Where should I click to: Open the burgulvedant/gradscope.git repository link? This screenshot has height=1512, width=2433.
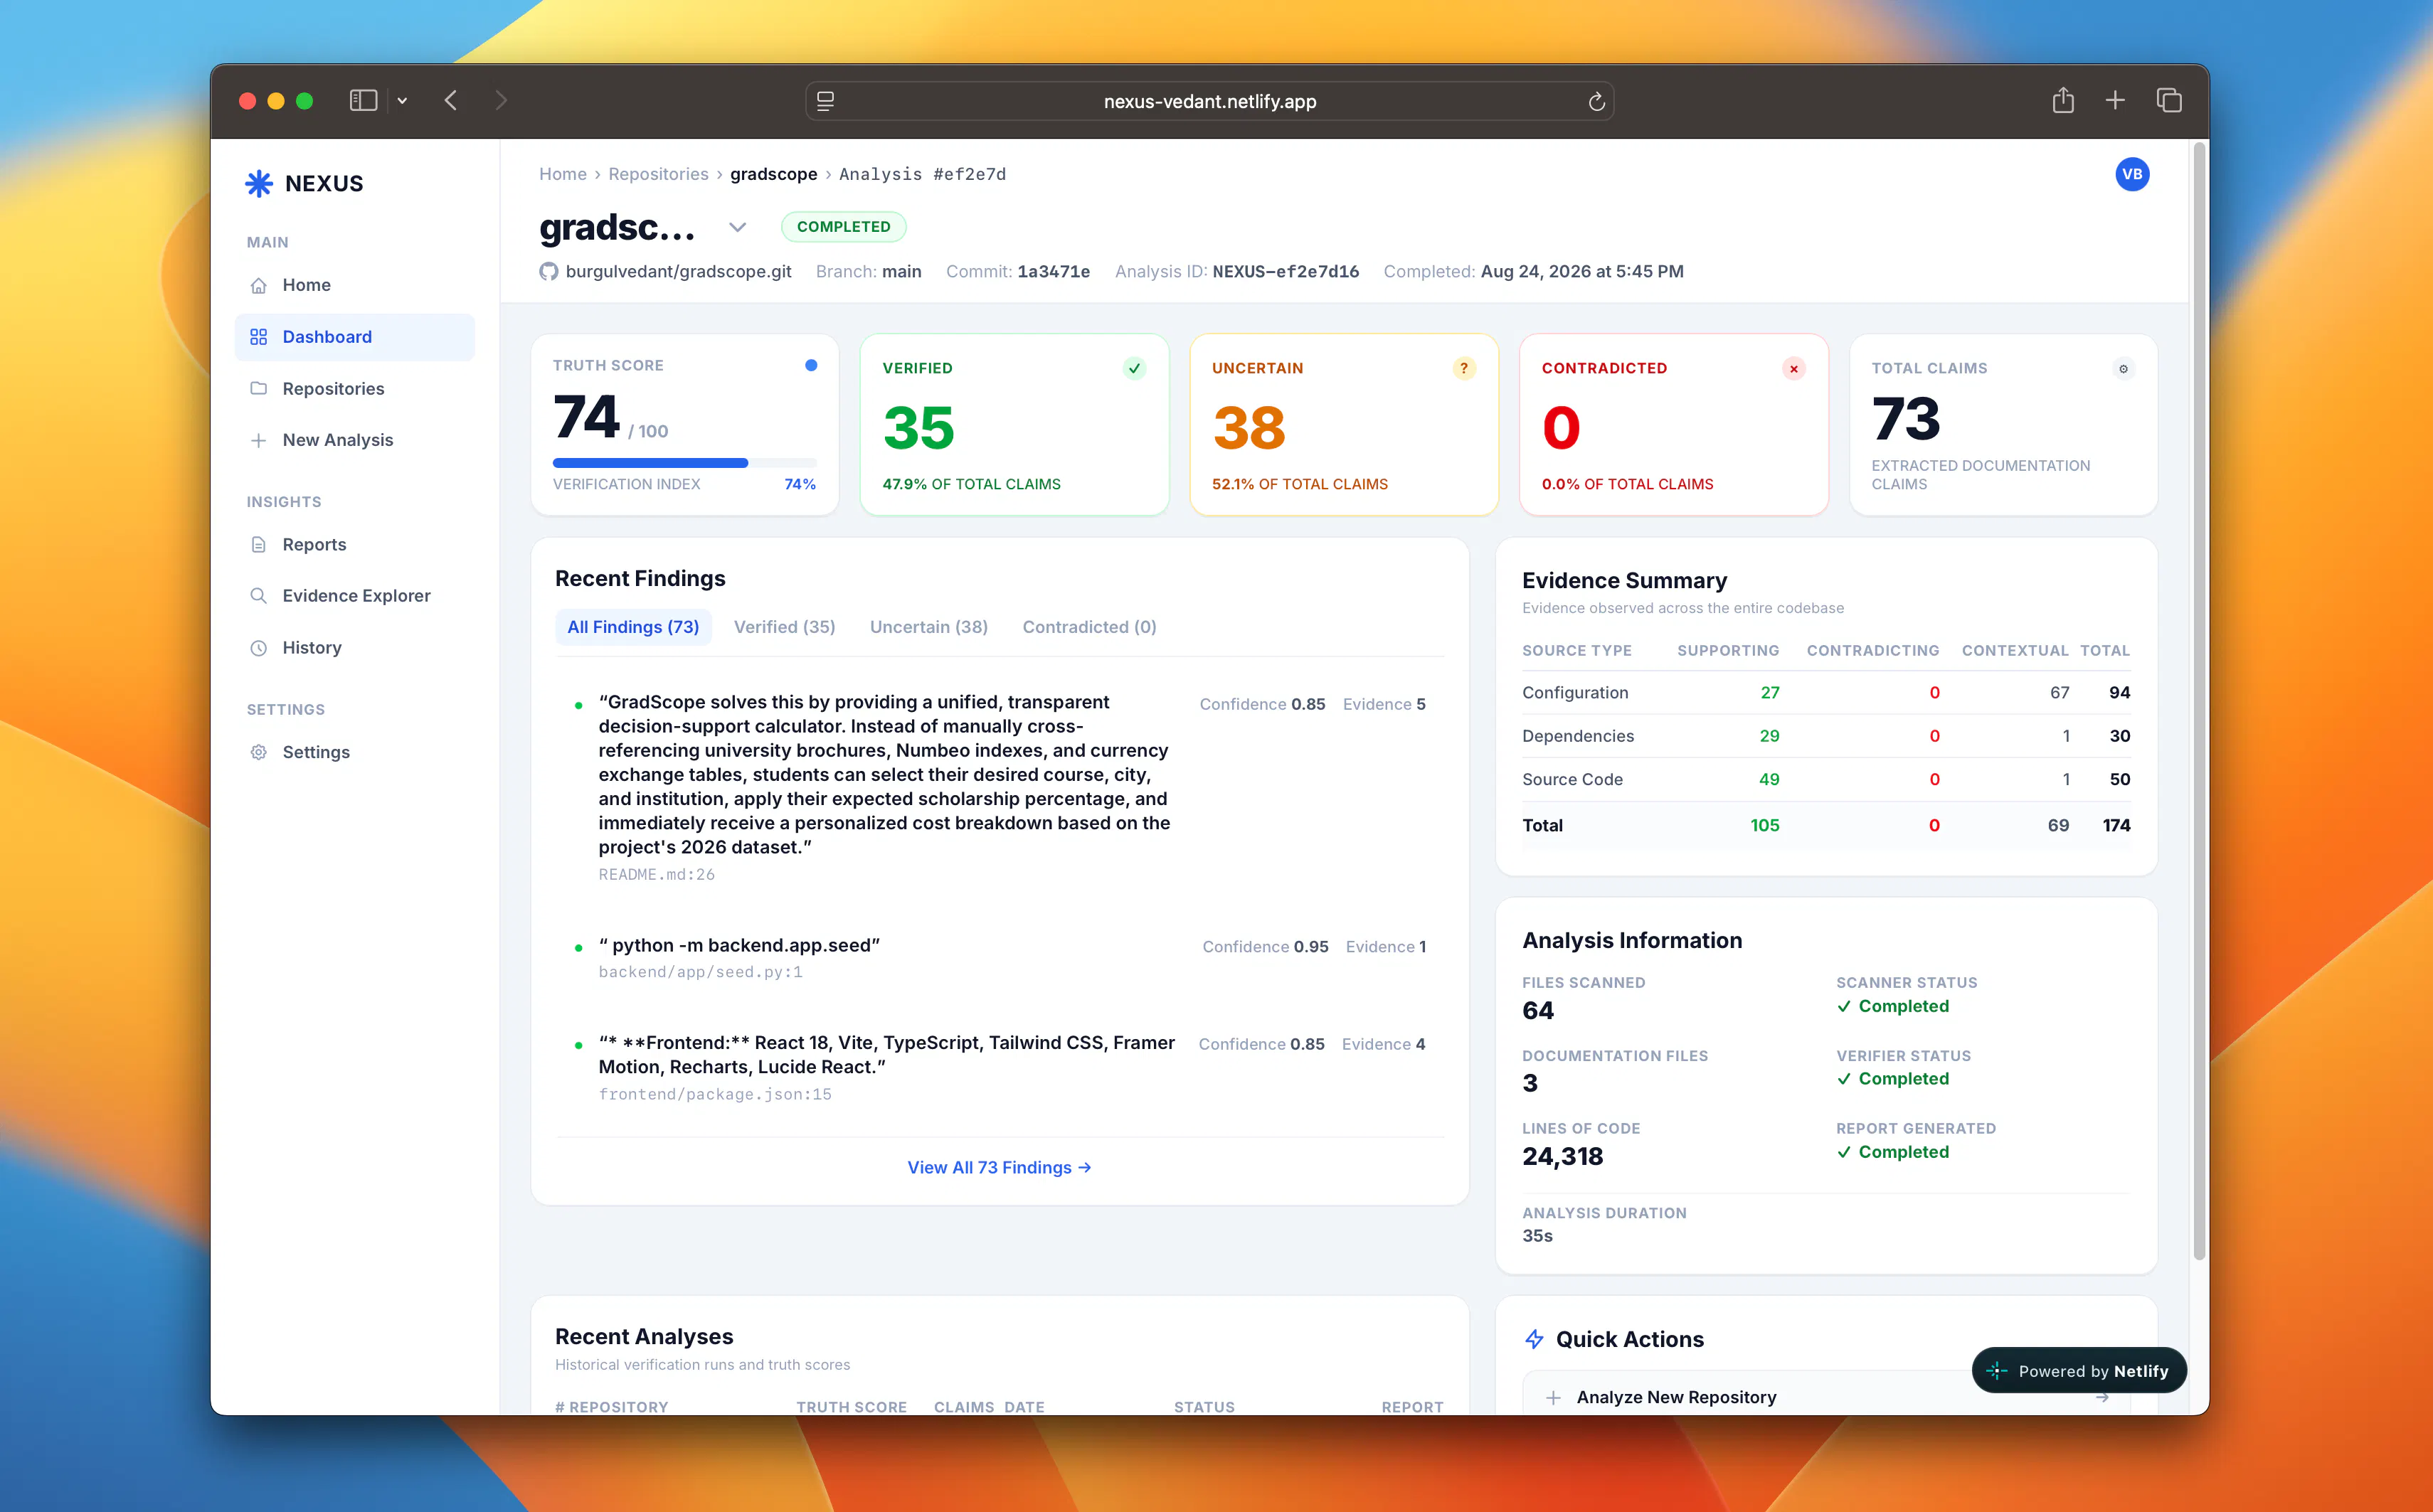tap(678, 271)
